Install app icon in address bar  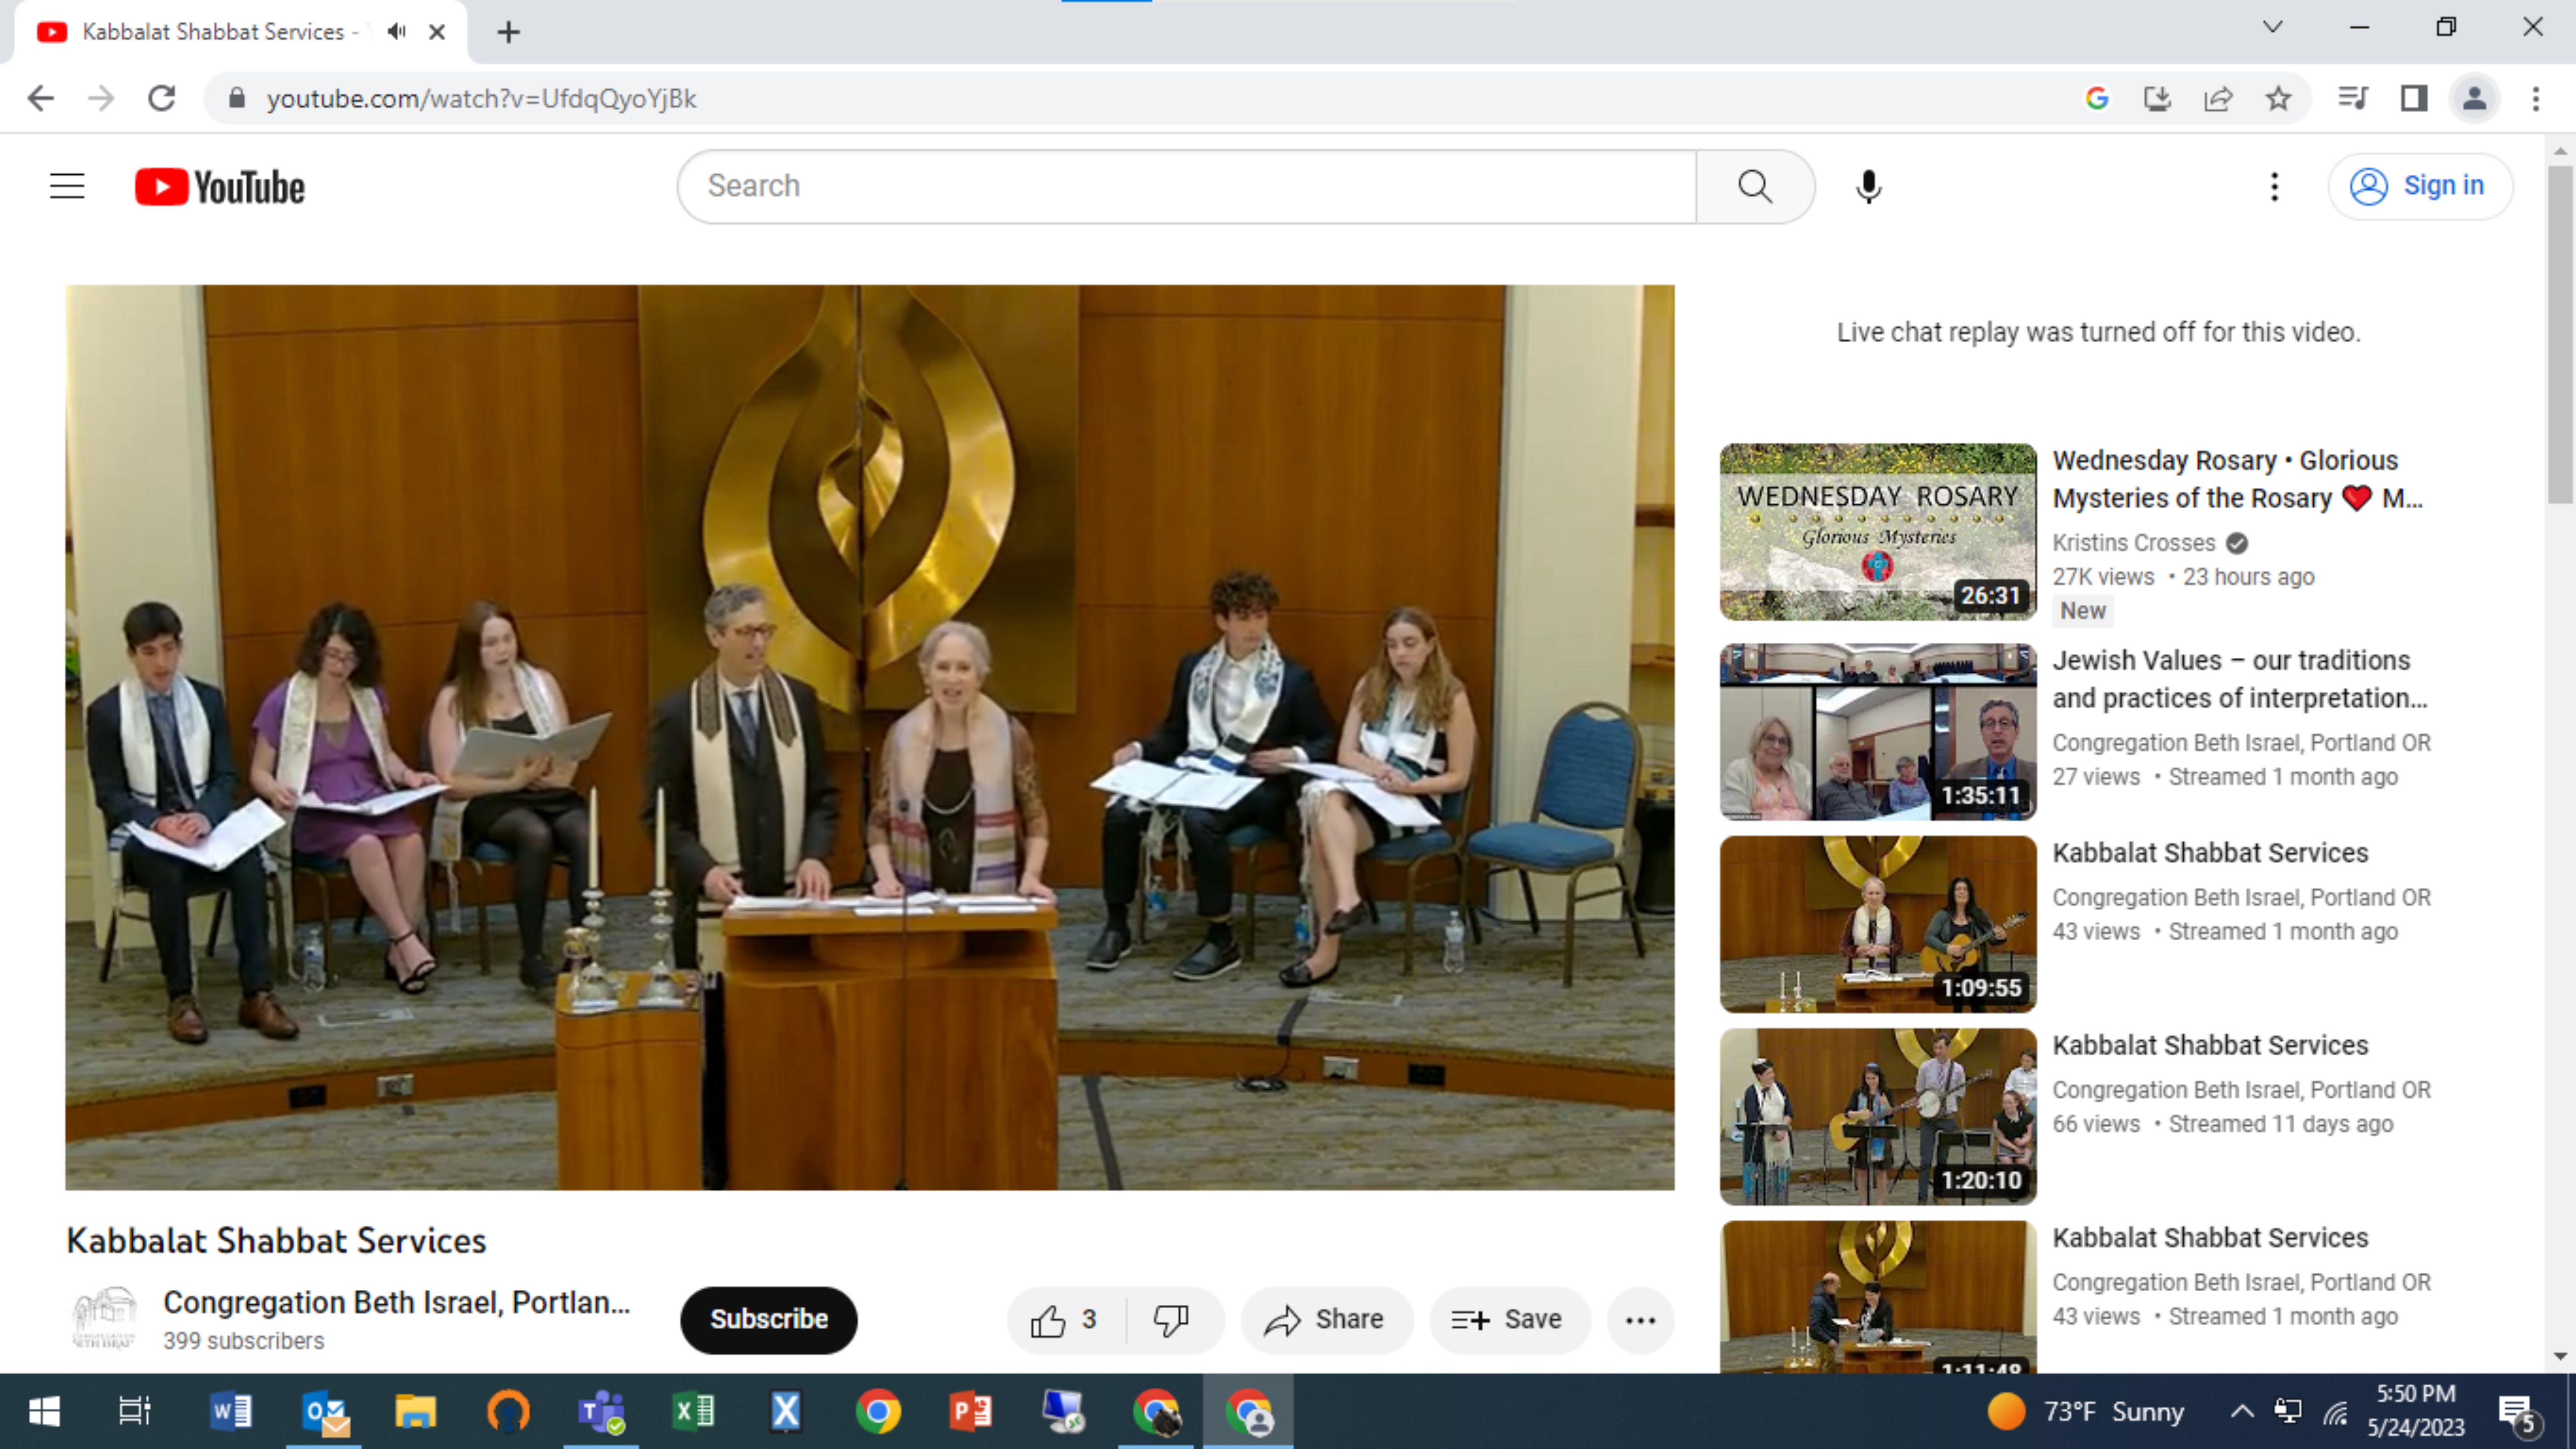(x=2157, y=98)
